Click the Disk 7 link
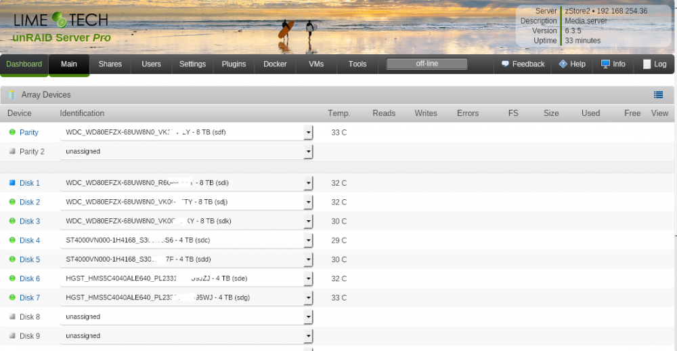The image size is (677, 351). click(x=30, y=297)
